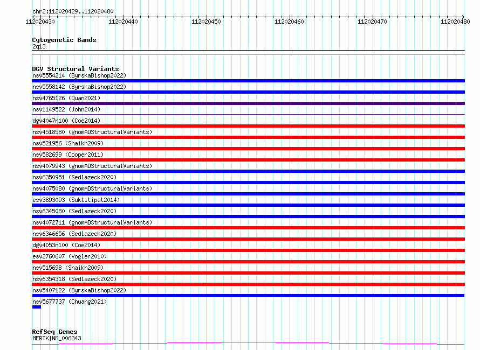
Task: Select variant label esv3893093 (Suktitipat2014)
Action: (x=76, y=200)
